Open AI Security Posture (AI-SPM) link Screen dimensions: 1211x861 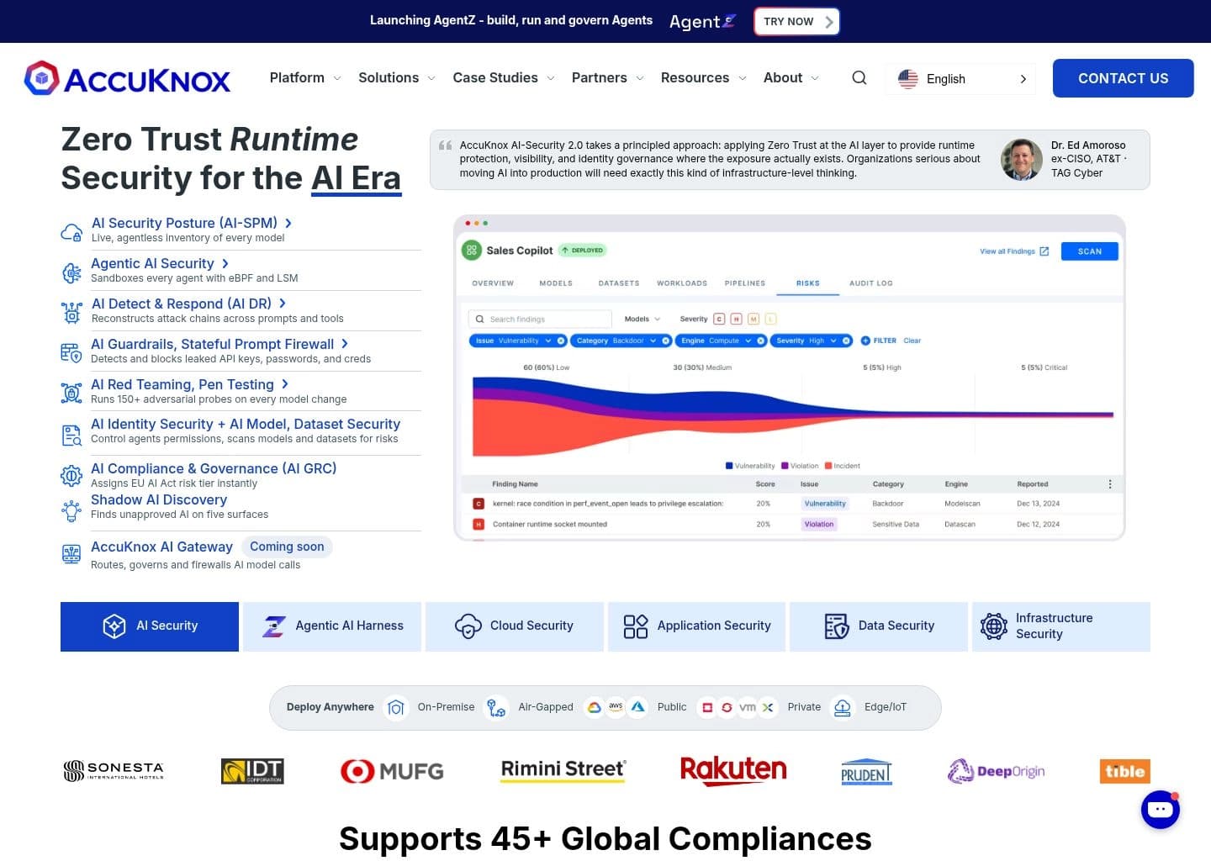192,223
